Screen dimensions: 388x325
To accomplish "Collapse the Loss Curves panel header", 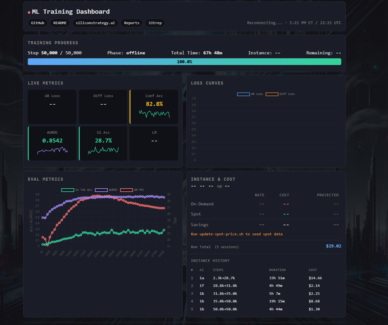I will (207, 83).
